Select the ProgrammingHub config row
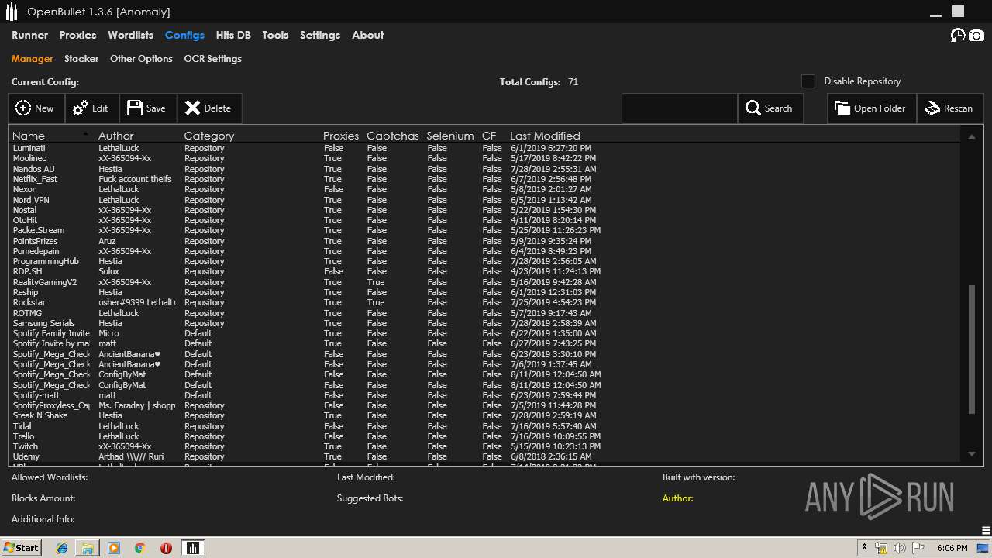Image resolution: width=992 pixels, height=558 pixels. tap(486, 262)
